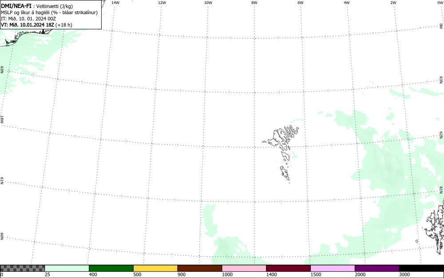The image size is (444, 278).
Task: Click the "12W" longitude label
Action: (x=162, y=3)
